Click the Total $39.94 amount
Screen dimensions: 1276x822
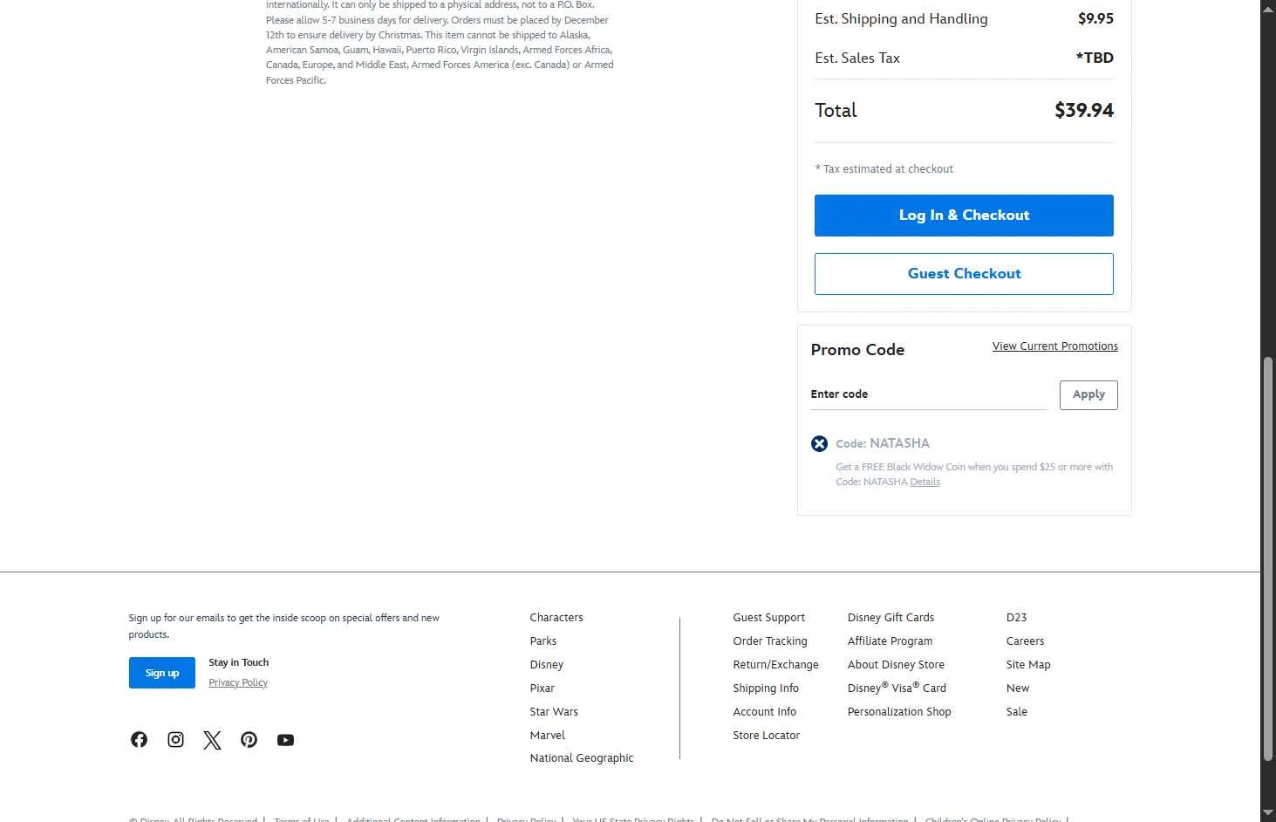pos(1083,110)
